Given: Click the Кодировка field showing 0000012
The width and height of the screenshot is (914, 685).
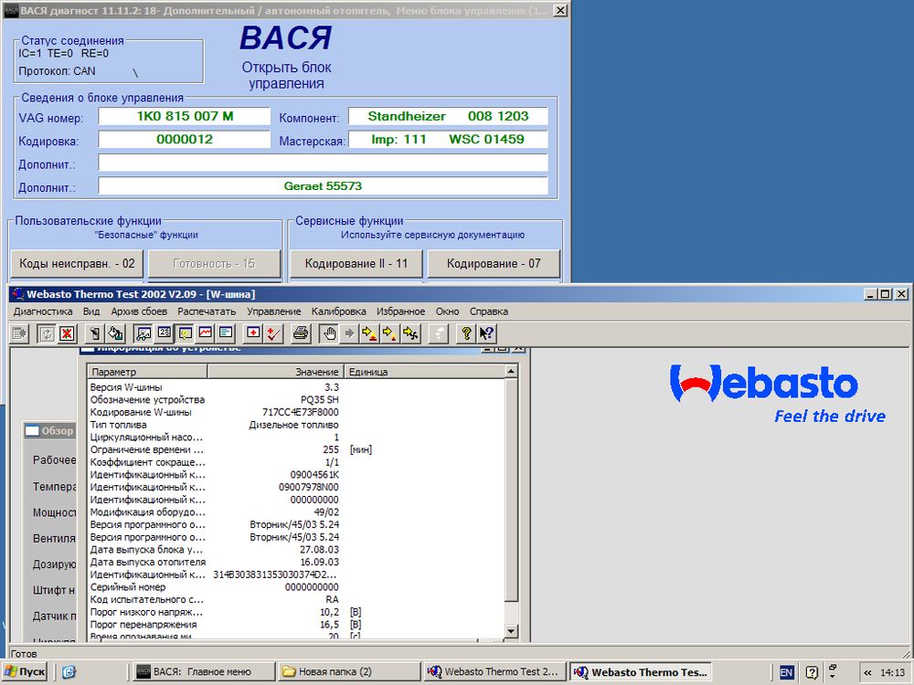Looking at the screenshot, I should [x=185, y=139].
